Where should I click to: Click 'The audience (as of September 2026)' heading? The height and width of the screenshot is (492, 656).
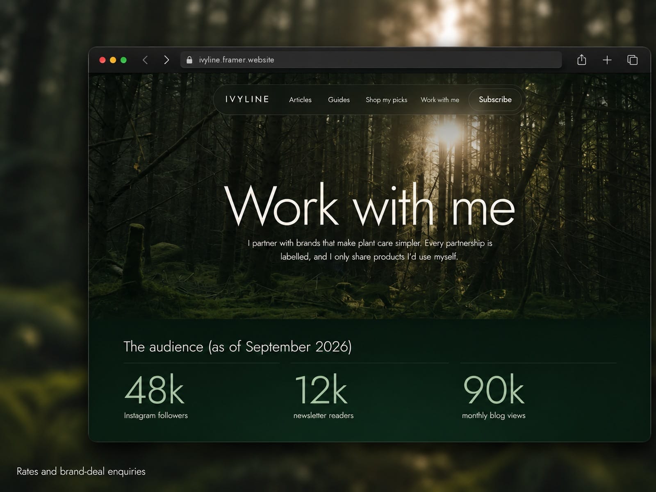[x=238, y=347]
